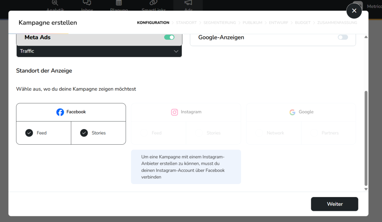
Task: Go to the Budget step
Action: [303, 23]
